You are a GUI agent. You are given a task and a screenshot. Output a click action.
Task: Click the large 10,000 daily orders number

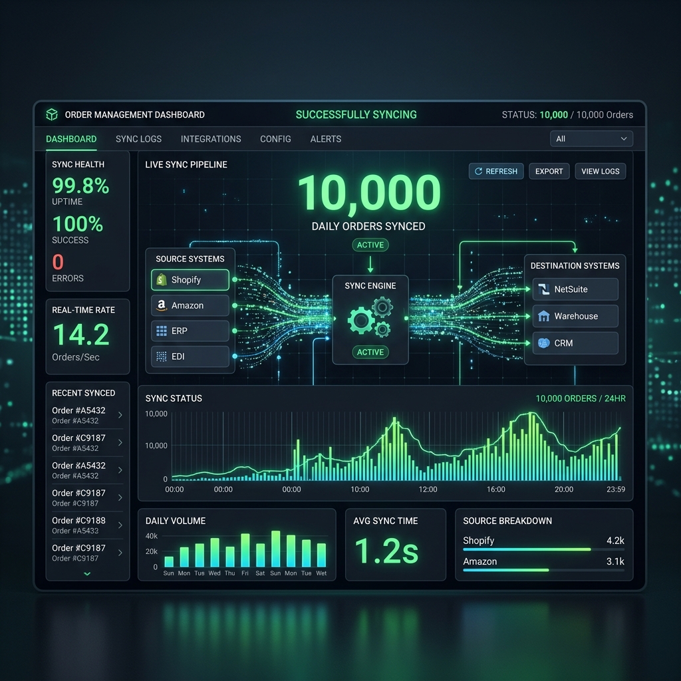click(369, 193)
